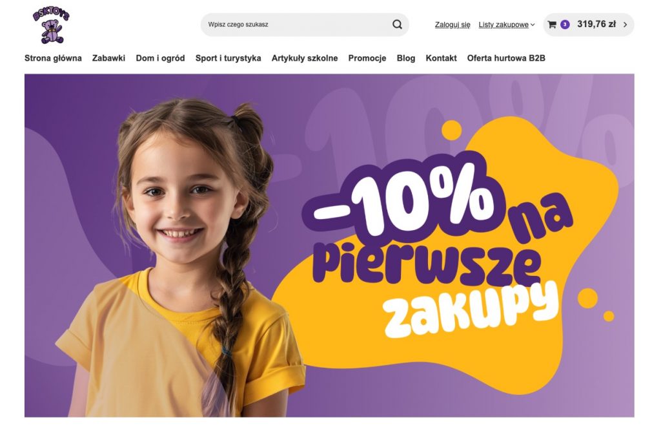Open the Zaloguj się login link

[453, 25]
